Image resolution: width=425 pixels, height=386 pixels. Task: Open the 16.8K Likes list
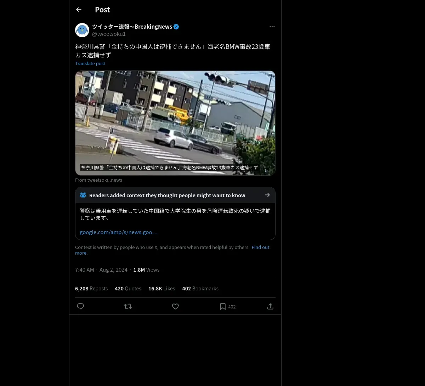pos(161,289)
